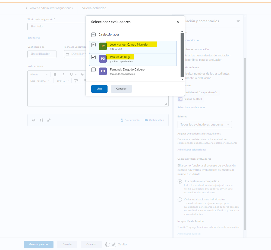Click the PD avatar for Paulina de Regil
This screenshot has width=271, height=250.
click(103, 59)
